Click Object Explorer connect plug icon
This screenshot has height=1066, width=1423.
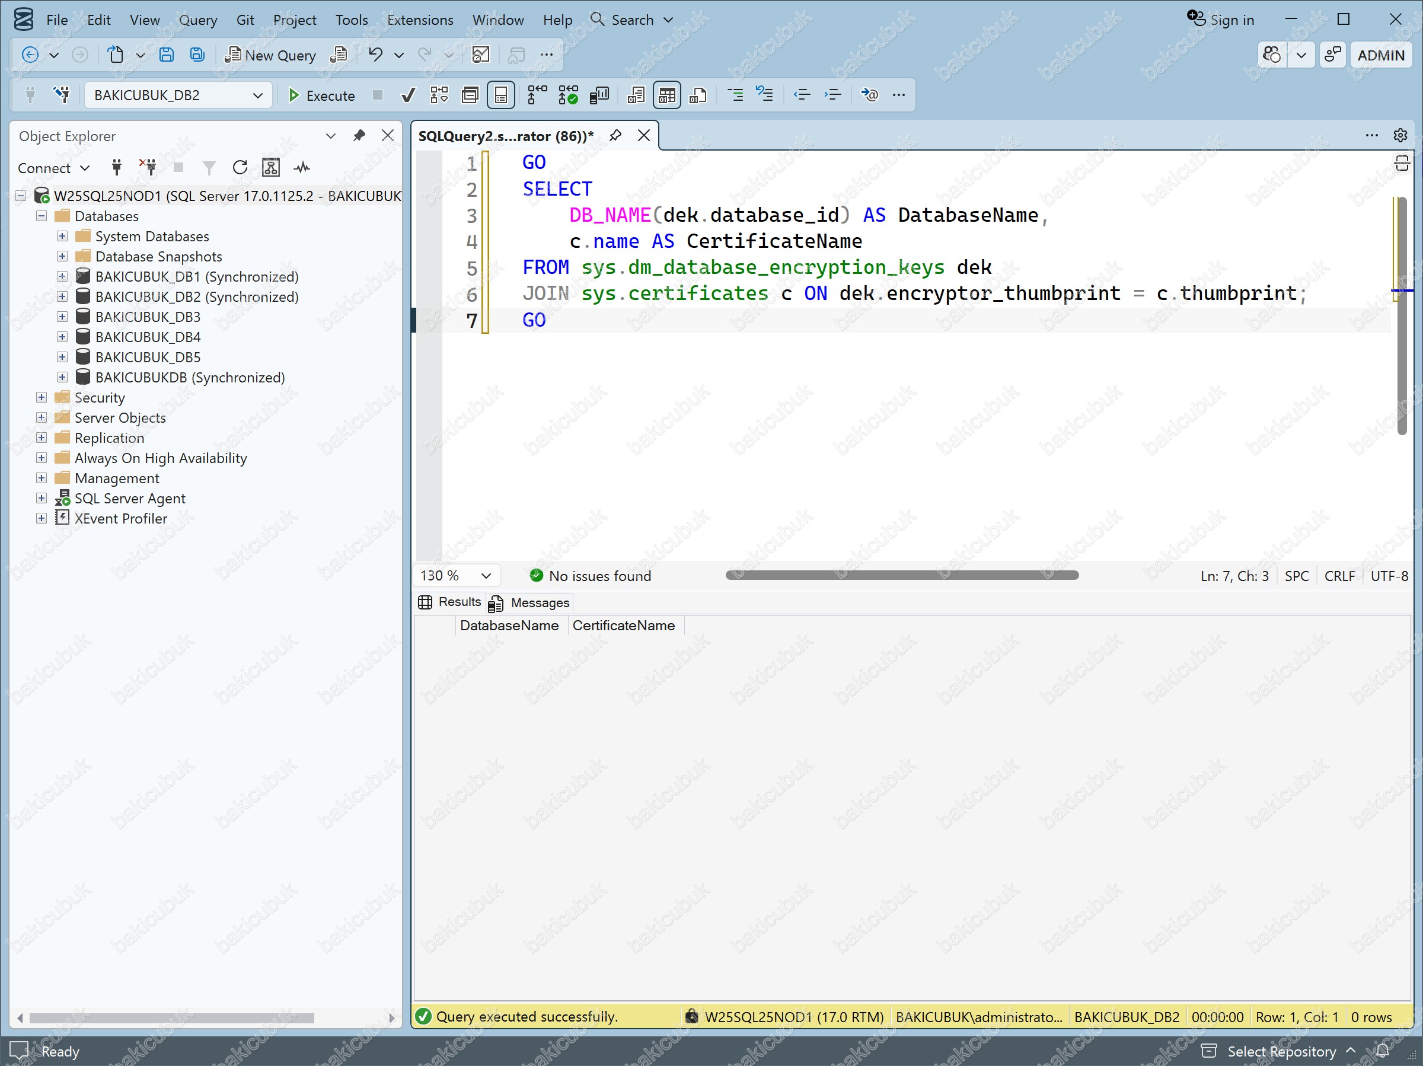116,168
